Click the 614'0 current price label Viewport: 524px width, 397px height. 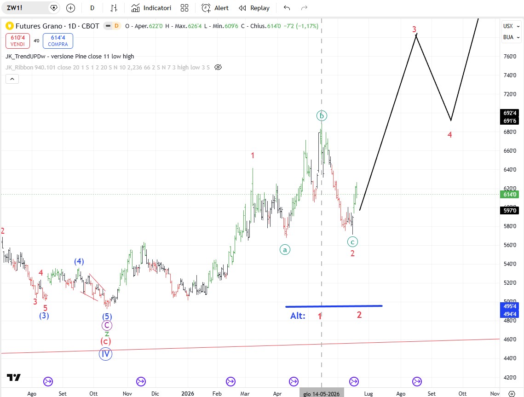click(510, 195)
